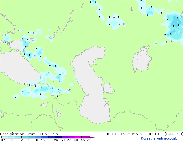Click the '3' precipitation value on map
Image resolution: width=183 pixels, height=141 pixels.
tap(177, 18)
